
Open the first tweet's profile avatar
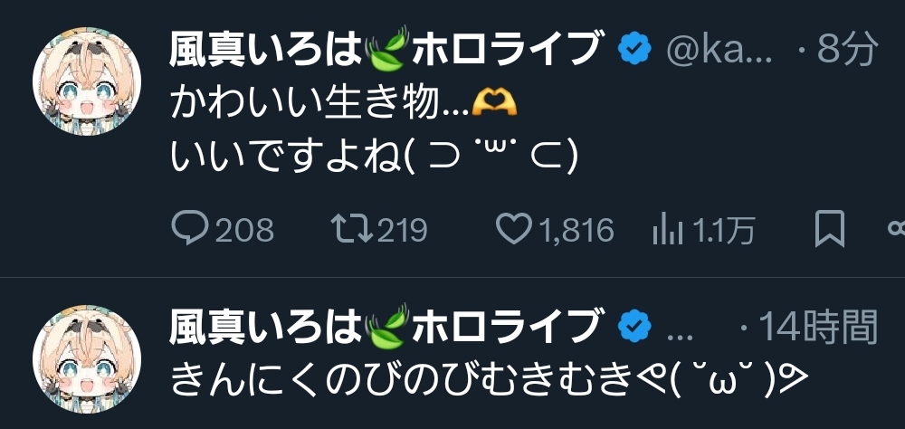click(x=87, y=81)
